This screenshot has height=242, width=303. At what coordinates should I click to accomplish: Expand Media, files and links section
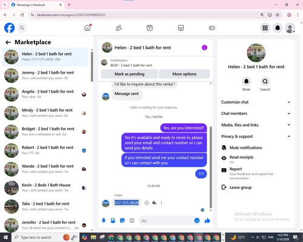[256, 125]
